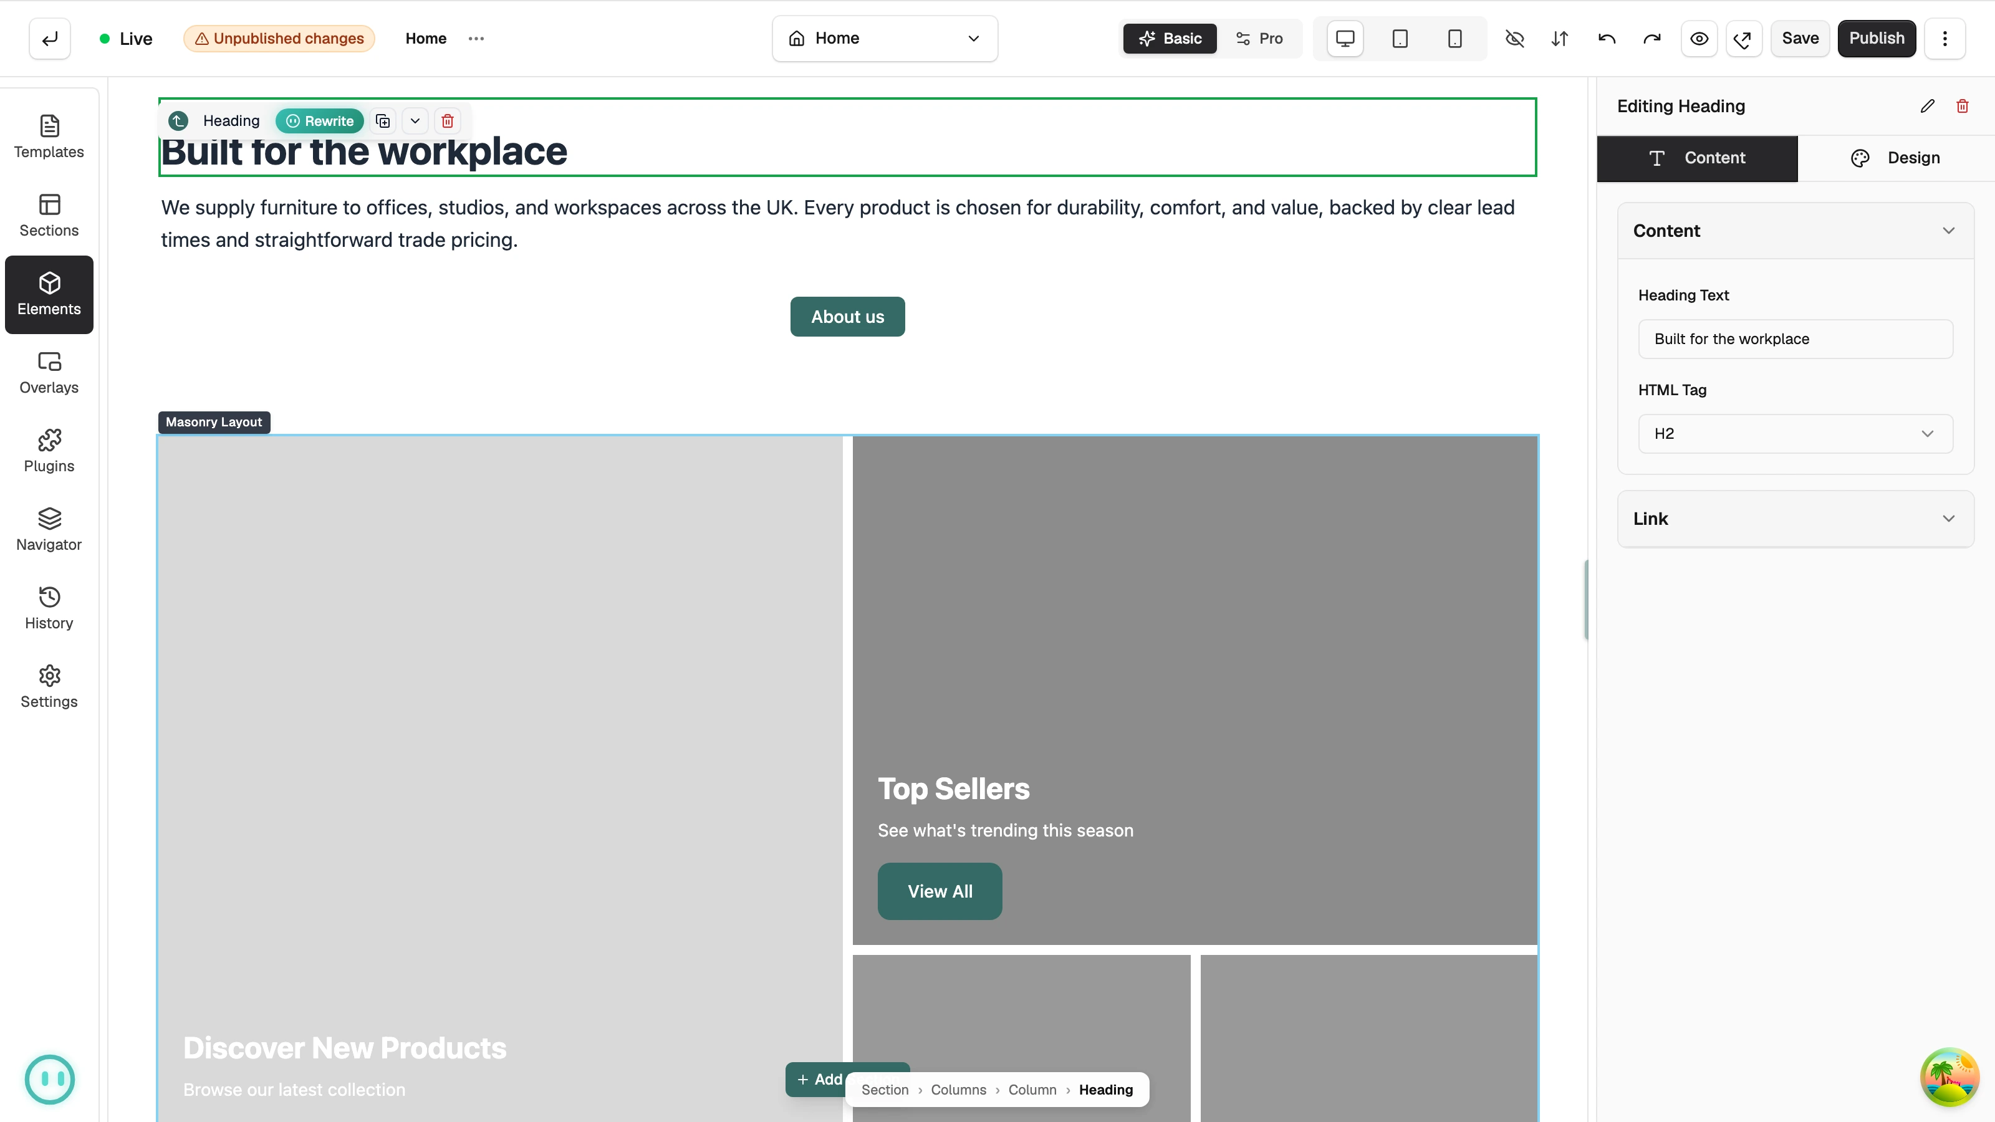
Task: Undo the last change
Action: point(1607,39)
